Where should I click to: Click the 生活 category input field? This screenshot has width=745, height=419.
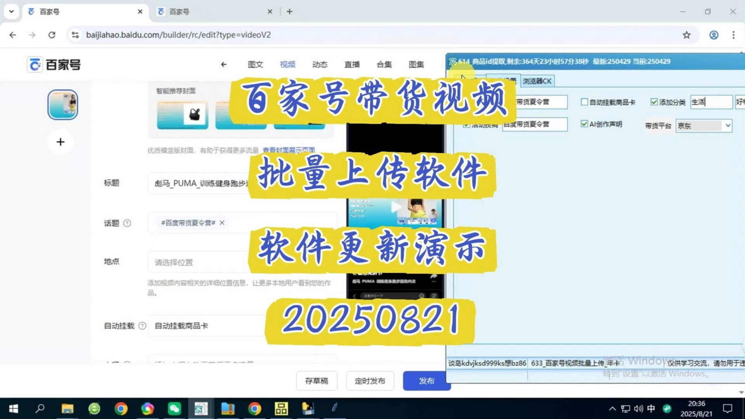pos(711,102)
